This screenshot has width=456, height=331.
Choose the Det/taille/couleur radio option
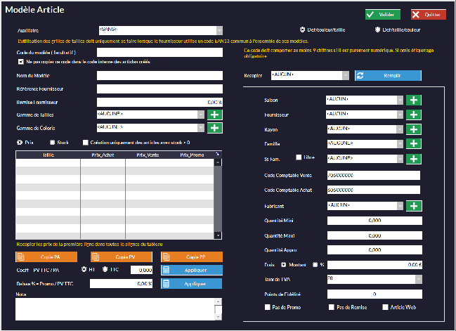tap(377, 30)
